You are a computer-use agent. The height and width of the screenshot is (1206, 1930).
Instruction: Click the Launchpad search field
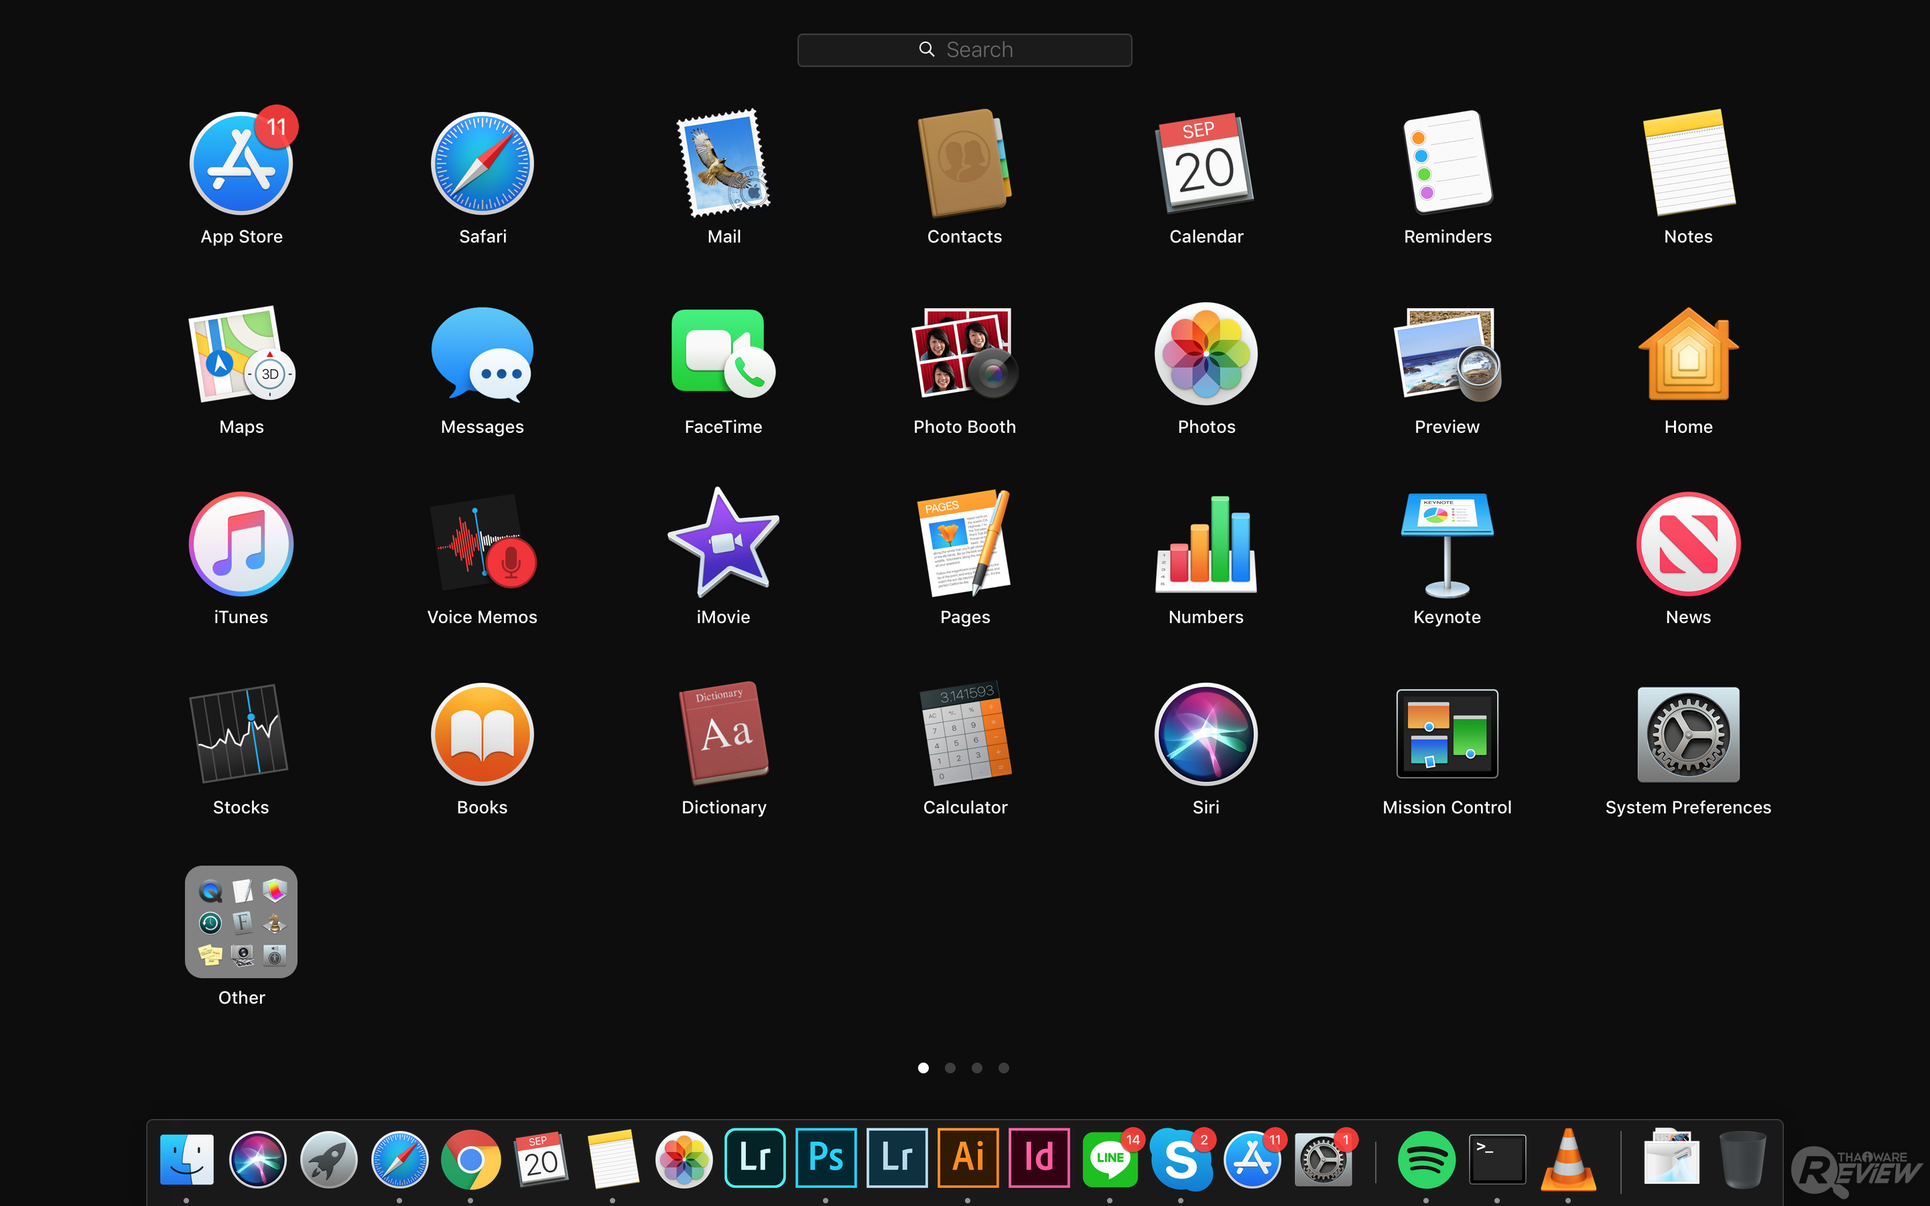point(964,50)
